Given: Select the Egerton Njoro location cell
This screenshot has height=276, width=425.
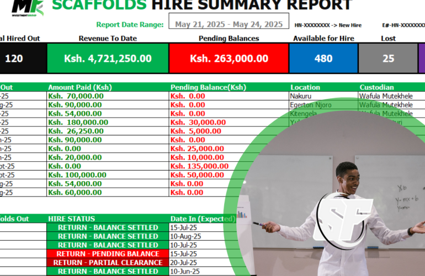Looking at the screenshot, I should 310,105.
